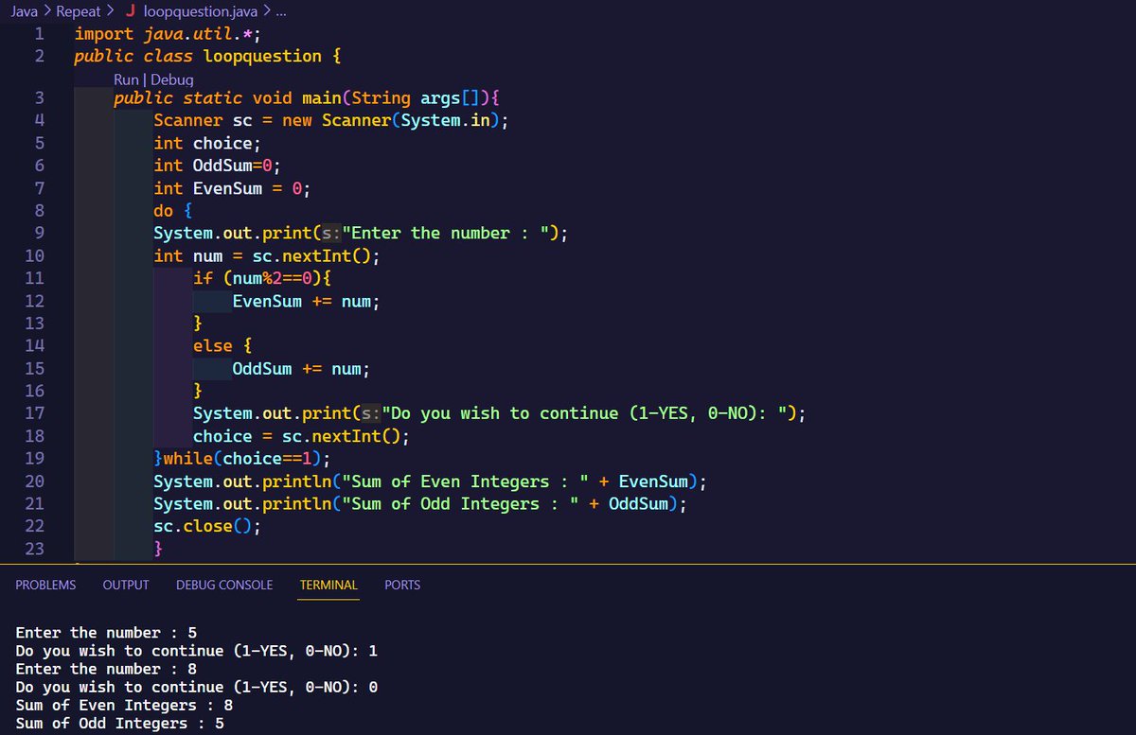Click the "Sum of Even Integers : " string in code

(468, 481)
